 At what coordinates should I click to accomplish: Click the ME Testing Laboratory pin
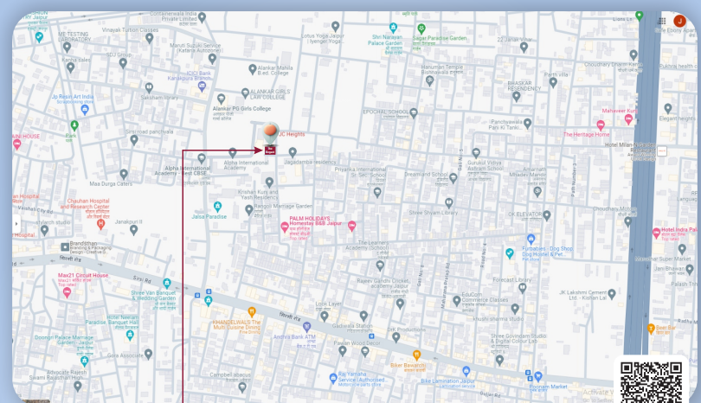(x=67, y=47)
